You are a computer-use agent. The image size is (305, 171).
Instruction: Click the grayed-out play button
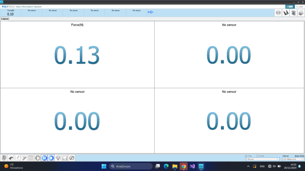tap(38, 158)
